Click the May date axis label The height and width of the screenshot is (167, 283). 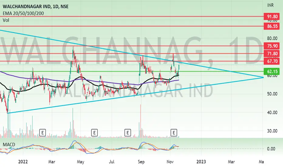click(x=80, y=162)
